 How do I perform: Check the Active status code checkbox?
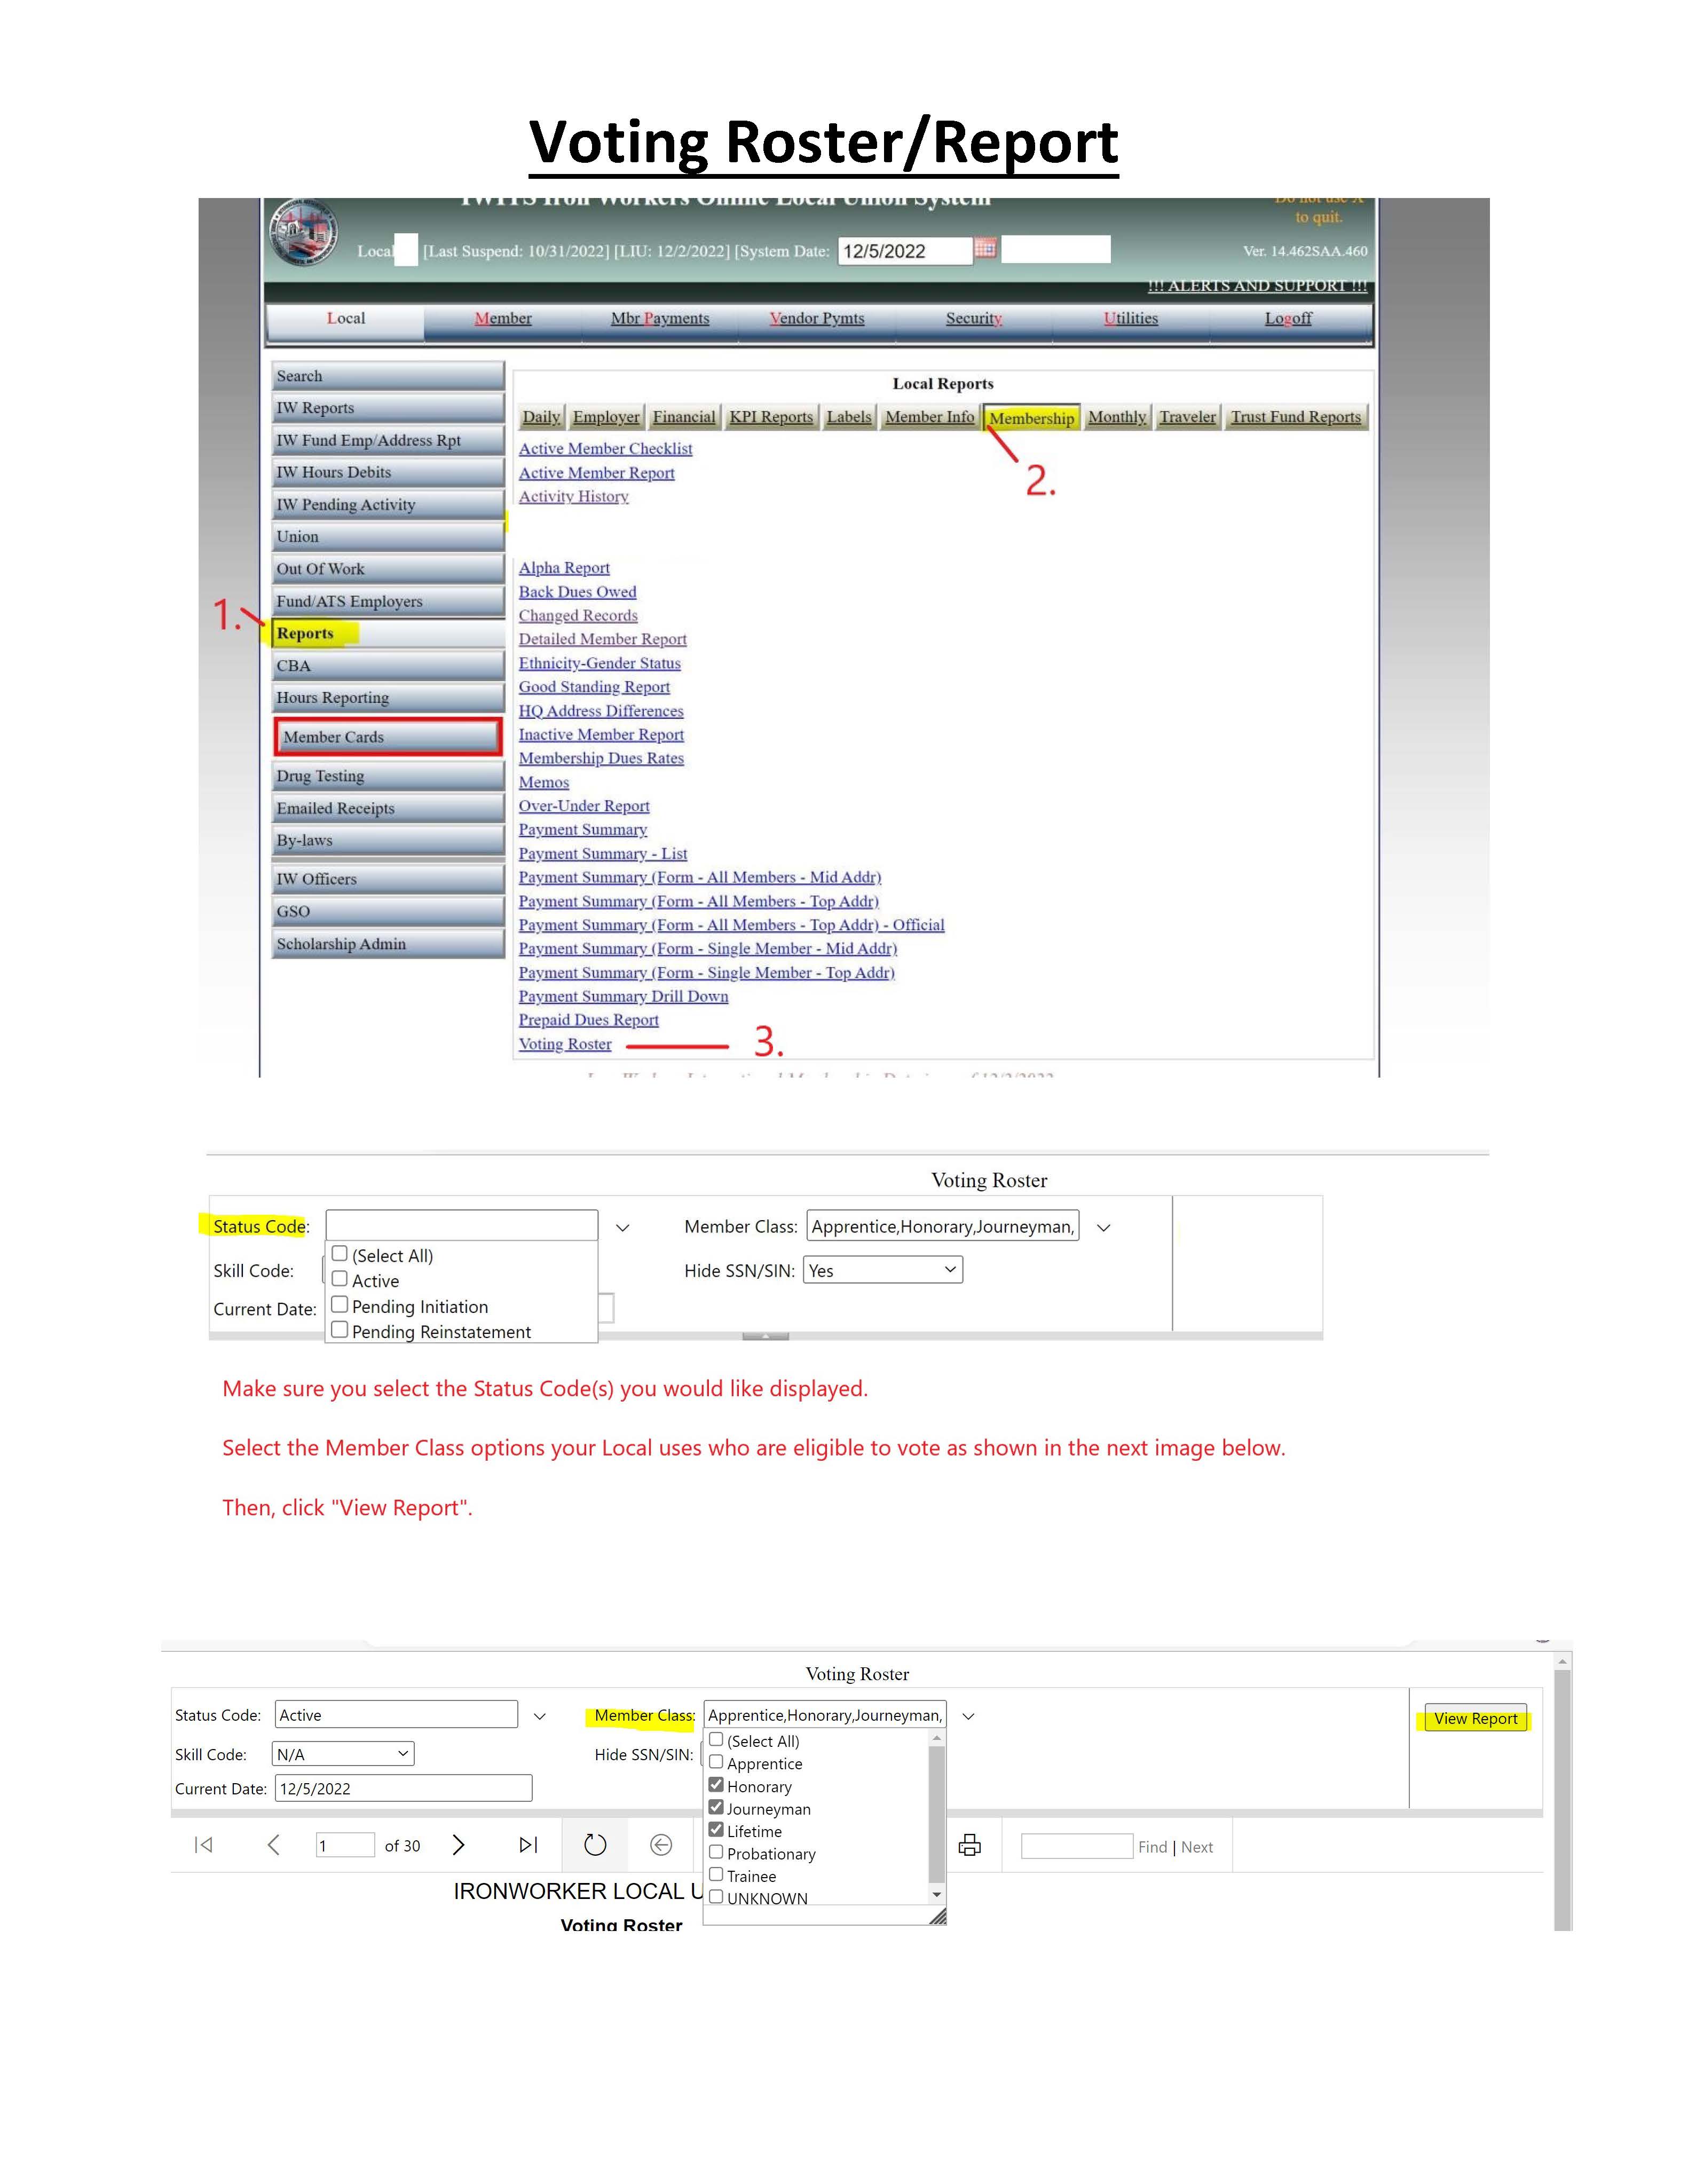click(x=341, y=1280)
